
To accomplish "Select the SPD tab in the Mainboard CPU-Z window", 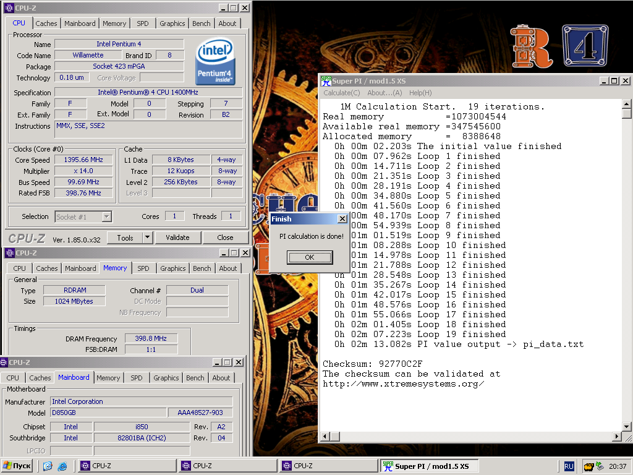I will (137, 378).
